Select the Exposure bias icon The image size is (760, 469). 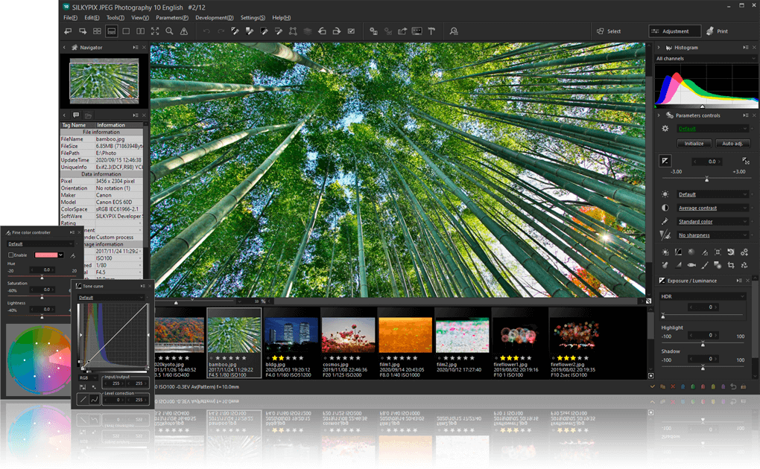click(x=664, y=161)
